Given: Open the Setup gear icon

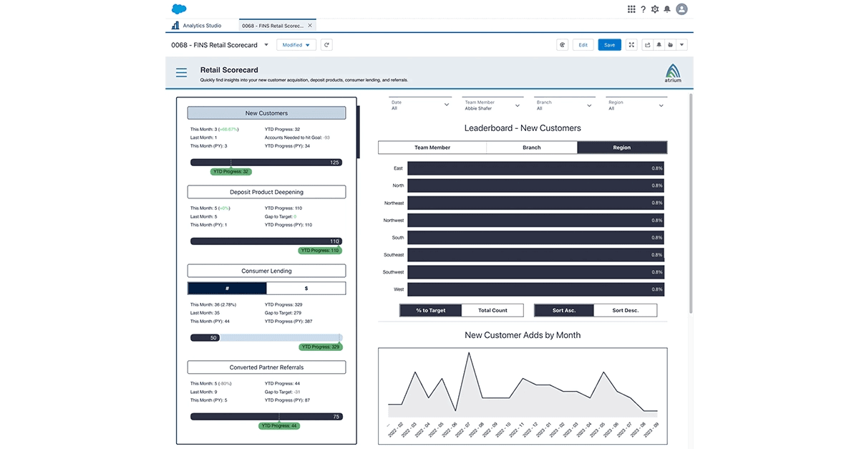Looking at the screenshot, I should click(655, 9).
